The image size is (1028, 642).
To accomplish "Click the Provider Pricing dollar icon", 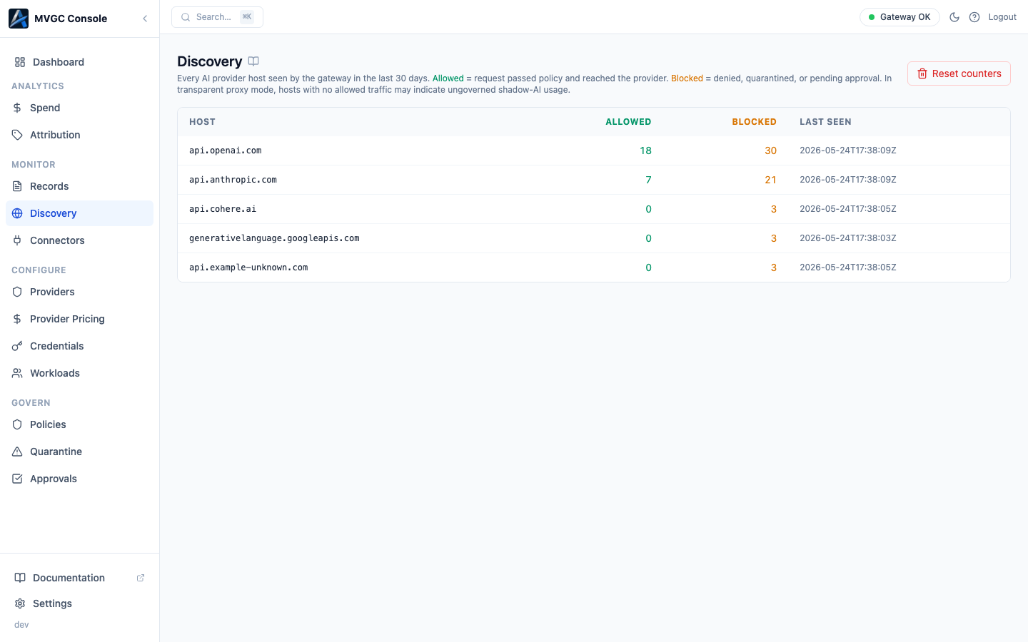I will tap(17, 319).
